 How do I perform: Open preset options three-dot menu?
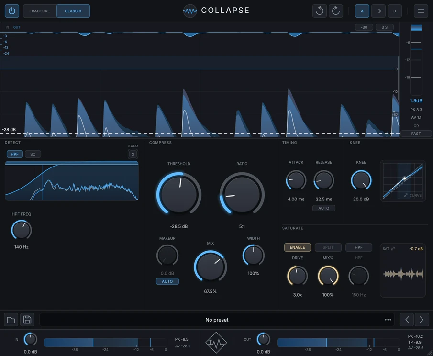tap(388, 320)
